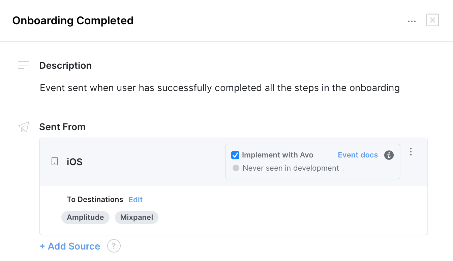Click the gray development status dot
The width and height of the screenshot is (453, 261).
pyautogui.click(x=236, y=168)
